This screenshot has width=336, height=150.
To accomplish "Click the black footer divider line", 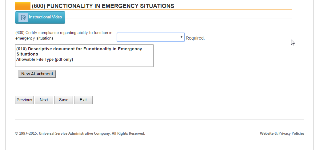I will coord(159,120).
